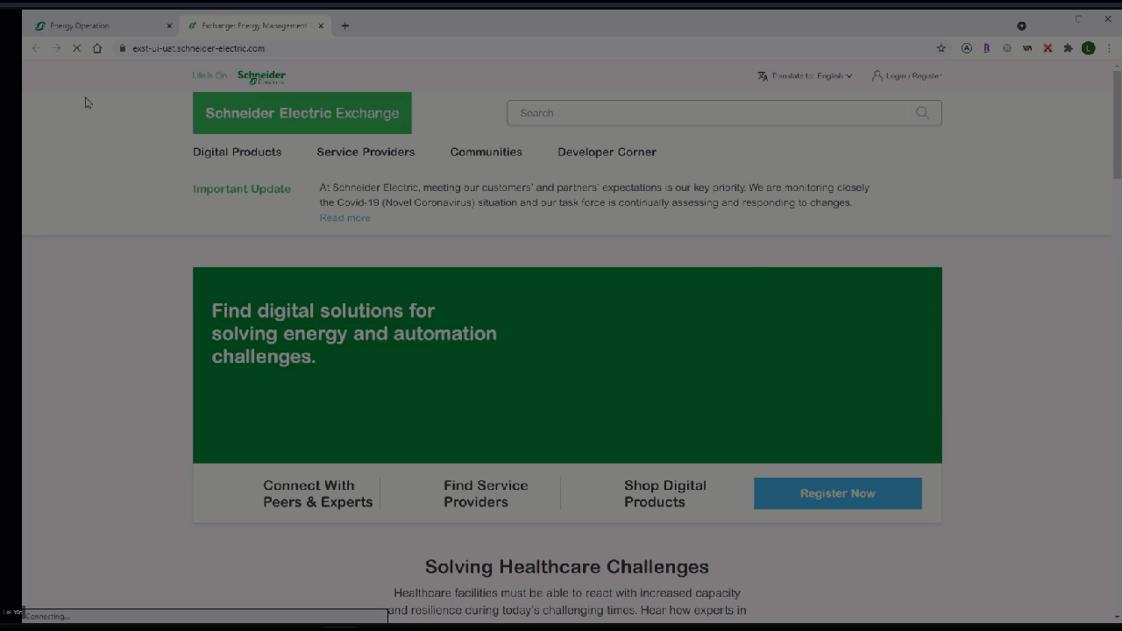Click the translate language icon
Screen dimensions: 1122x631
point(763,76)
